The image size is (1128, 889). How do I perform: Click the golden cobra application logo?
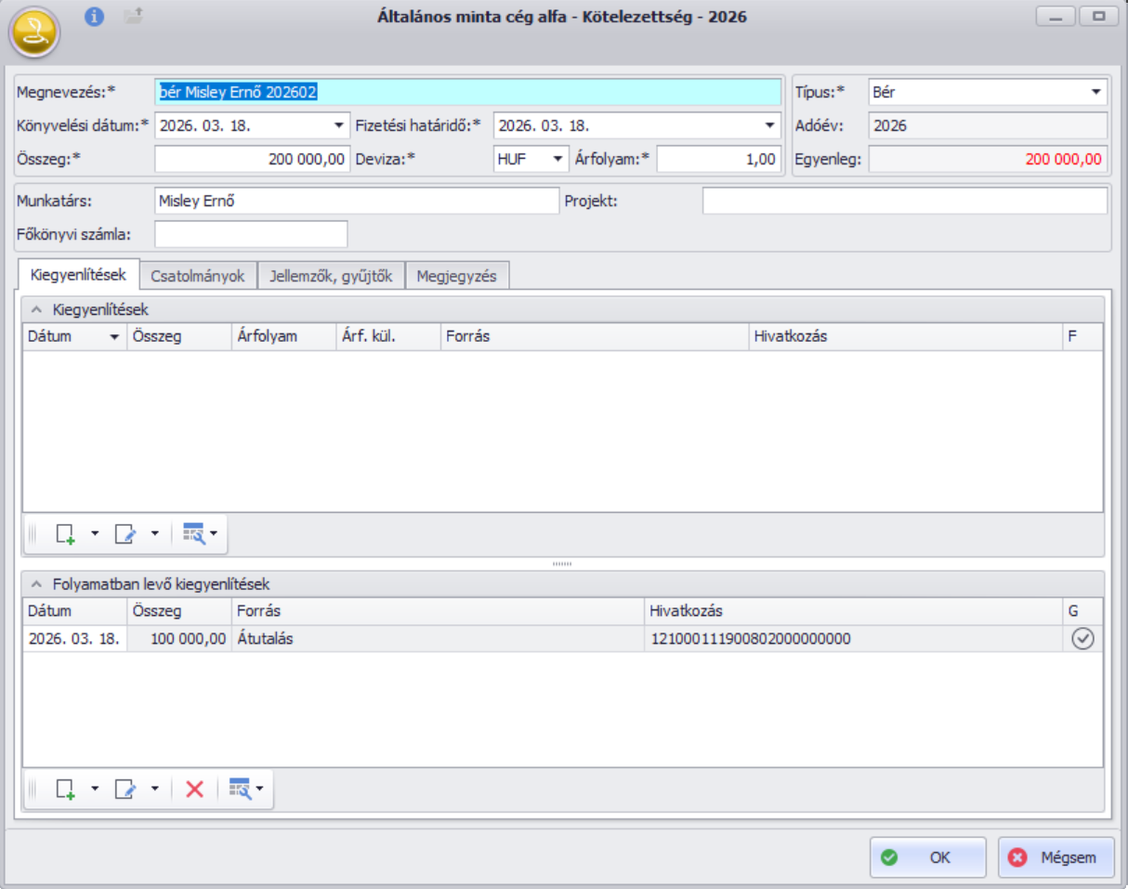34,33
